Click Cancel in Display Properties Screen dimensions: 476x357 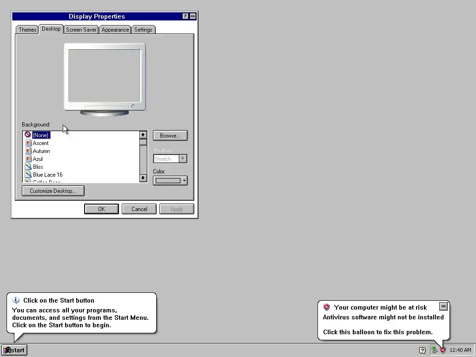pos(139,209)
